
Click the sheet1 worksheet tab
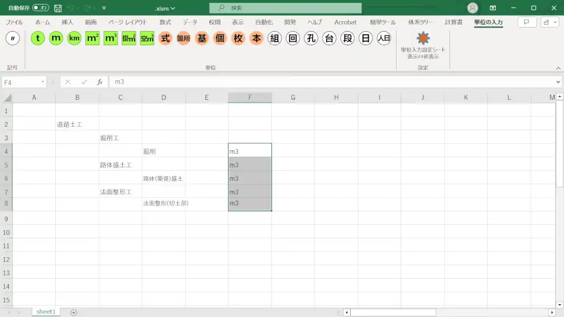pyautogui.click(x=45, y=312)
